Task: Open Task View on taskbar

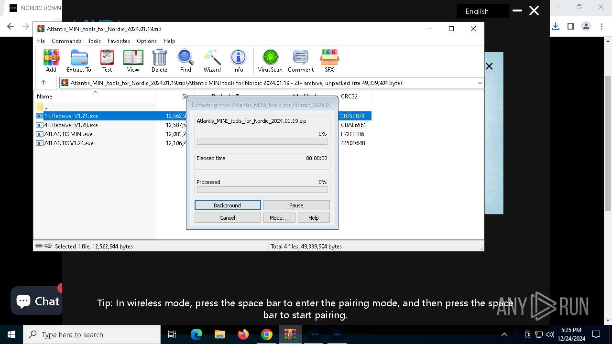Action: (x=173, y=334)
